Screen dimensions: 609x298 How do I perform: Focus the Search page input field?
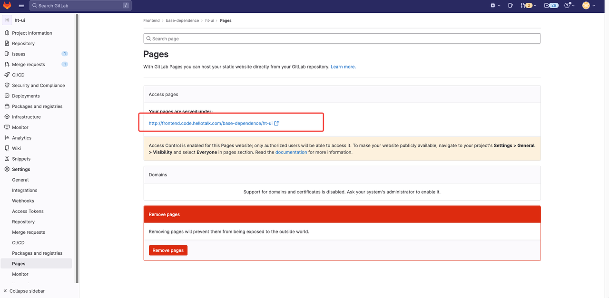tap(342, 38)
